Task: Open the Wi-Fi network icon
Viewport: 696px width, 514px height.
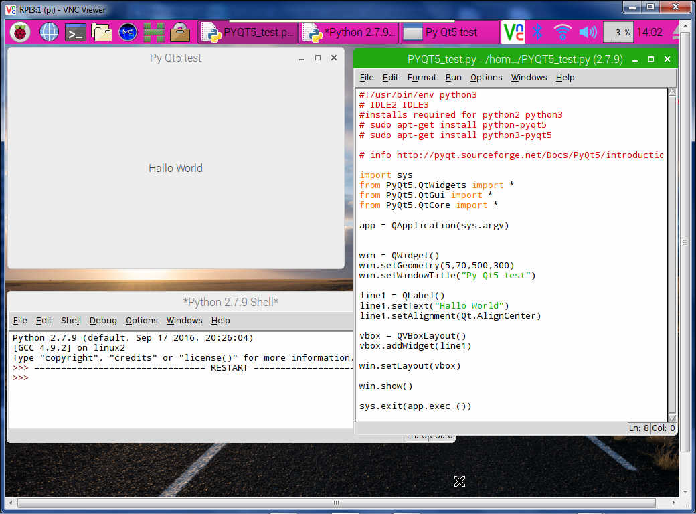Action: 562,31
